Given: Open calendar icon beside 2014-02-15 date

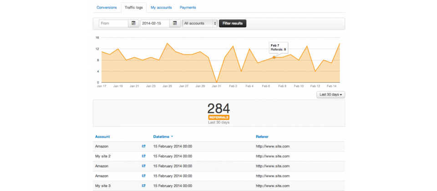Looking at the screenshot, I should pyautogui.click(x=175, y=23).
